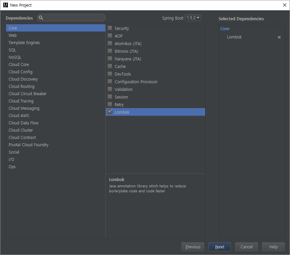Proceed with the Next button

[x=219, y=247]
